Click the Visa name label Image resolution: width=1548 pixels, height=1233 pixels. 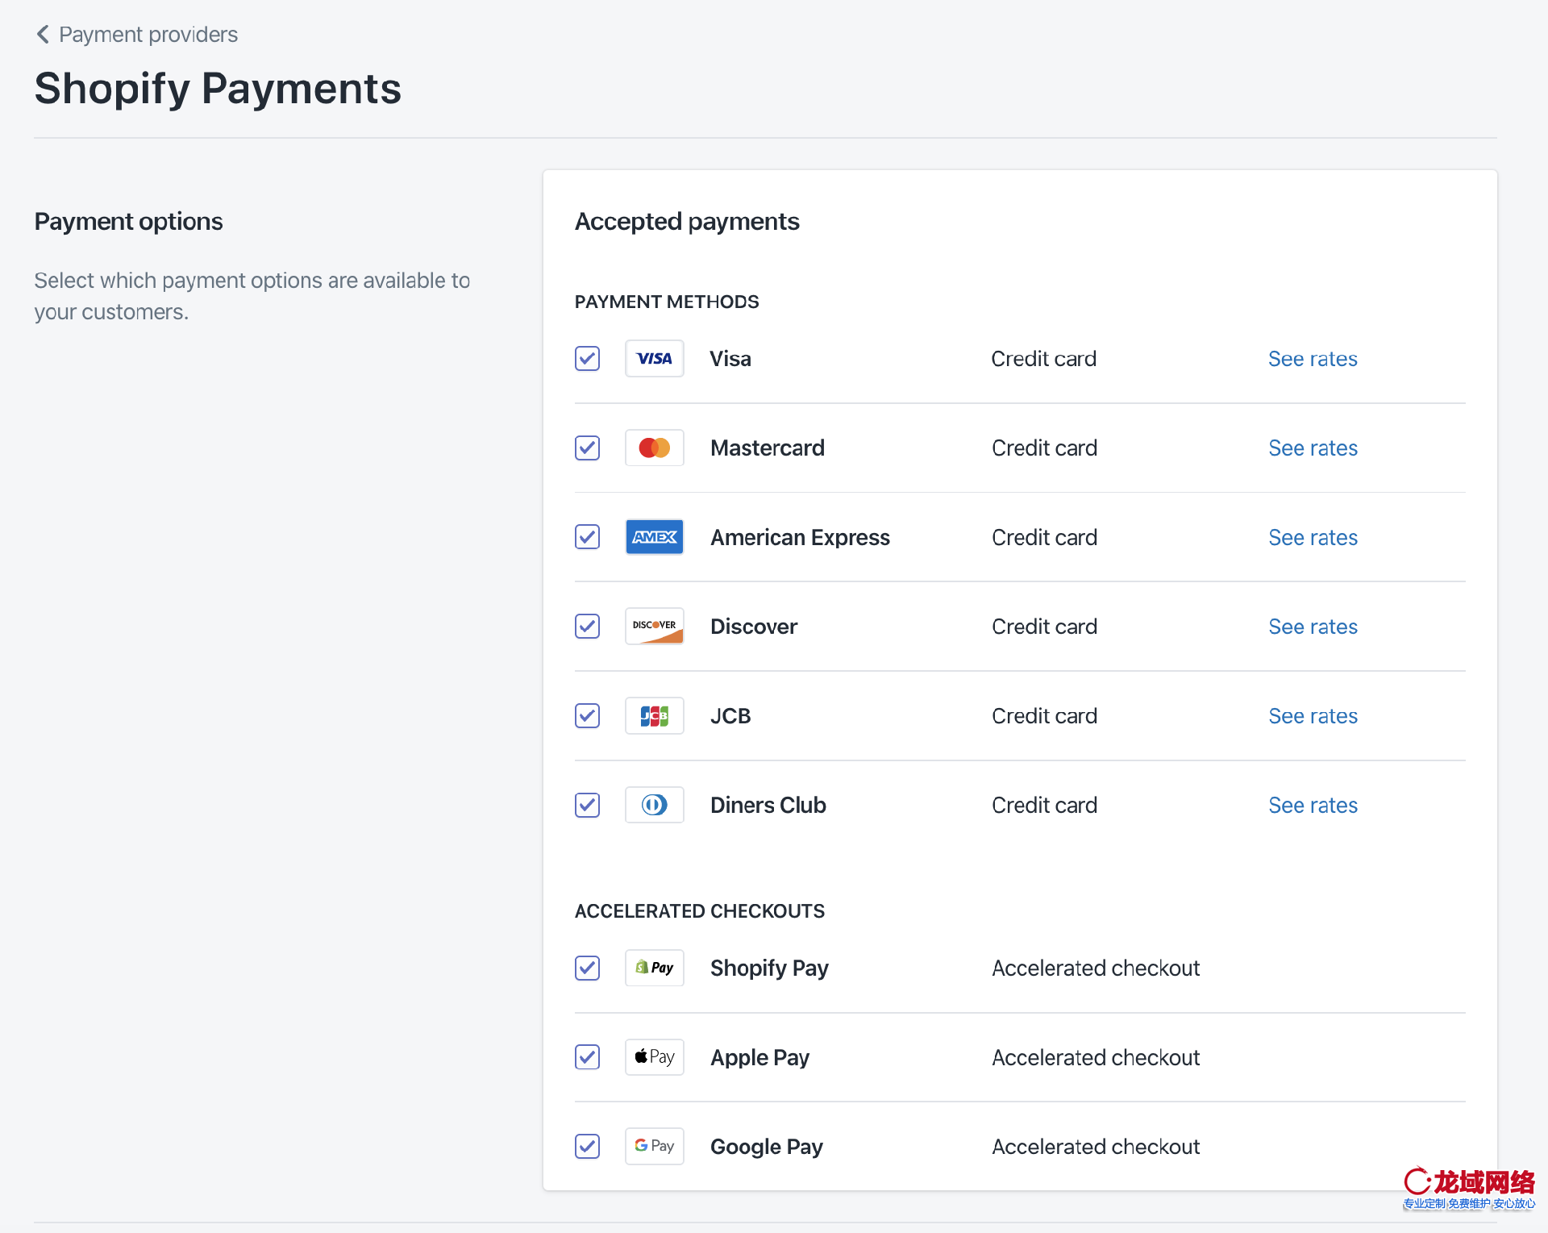[730, 359]
